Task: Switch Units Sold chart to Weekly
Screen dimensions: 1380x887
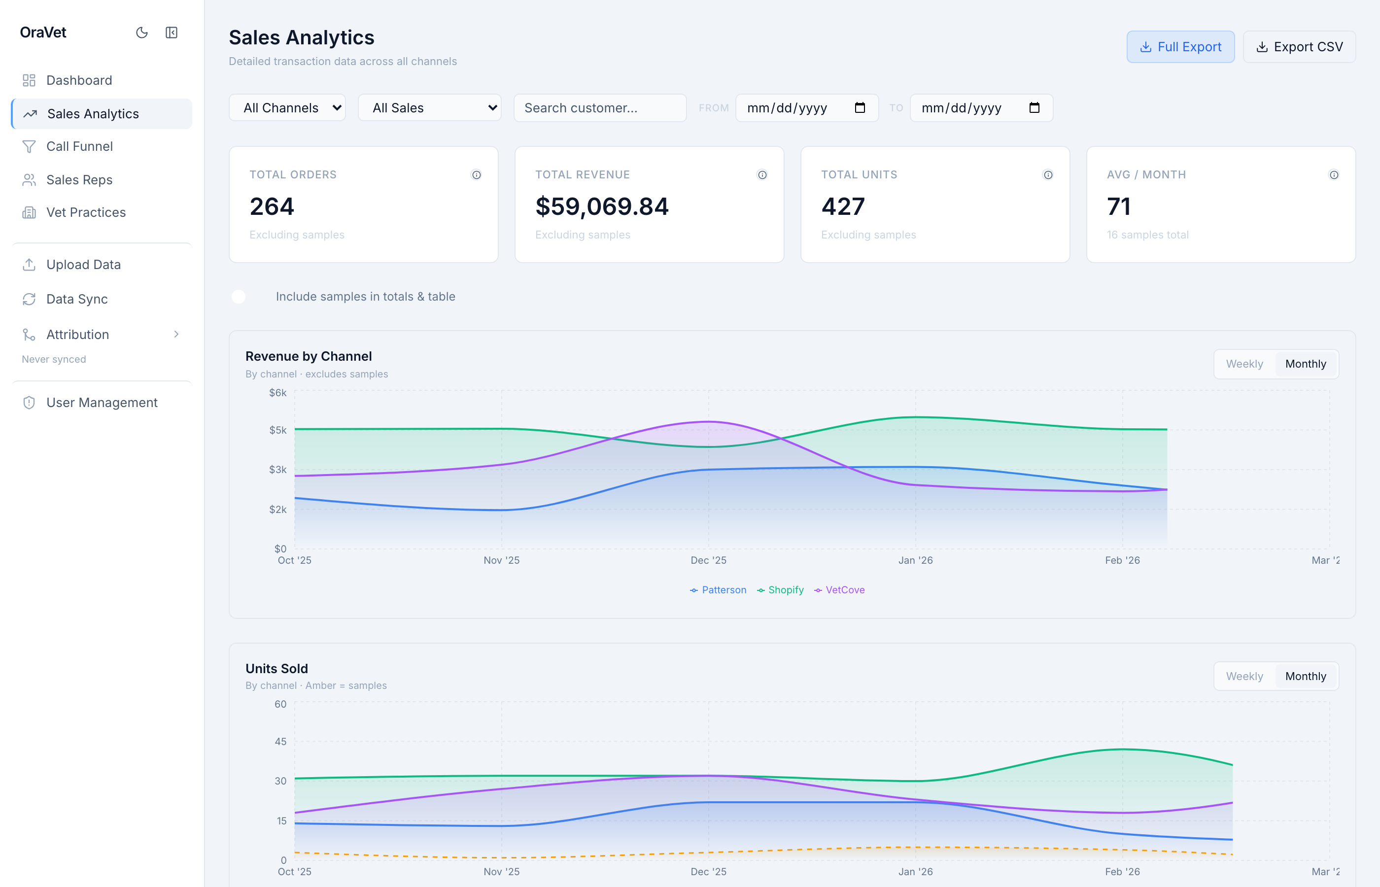Action: tap(1244, 676)
